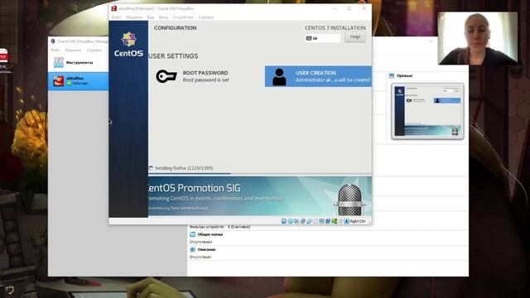Click CentOS Promotion SIG banner
This screenshot has height=298, width=530.
click(x=260, y=196)
